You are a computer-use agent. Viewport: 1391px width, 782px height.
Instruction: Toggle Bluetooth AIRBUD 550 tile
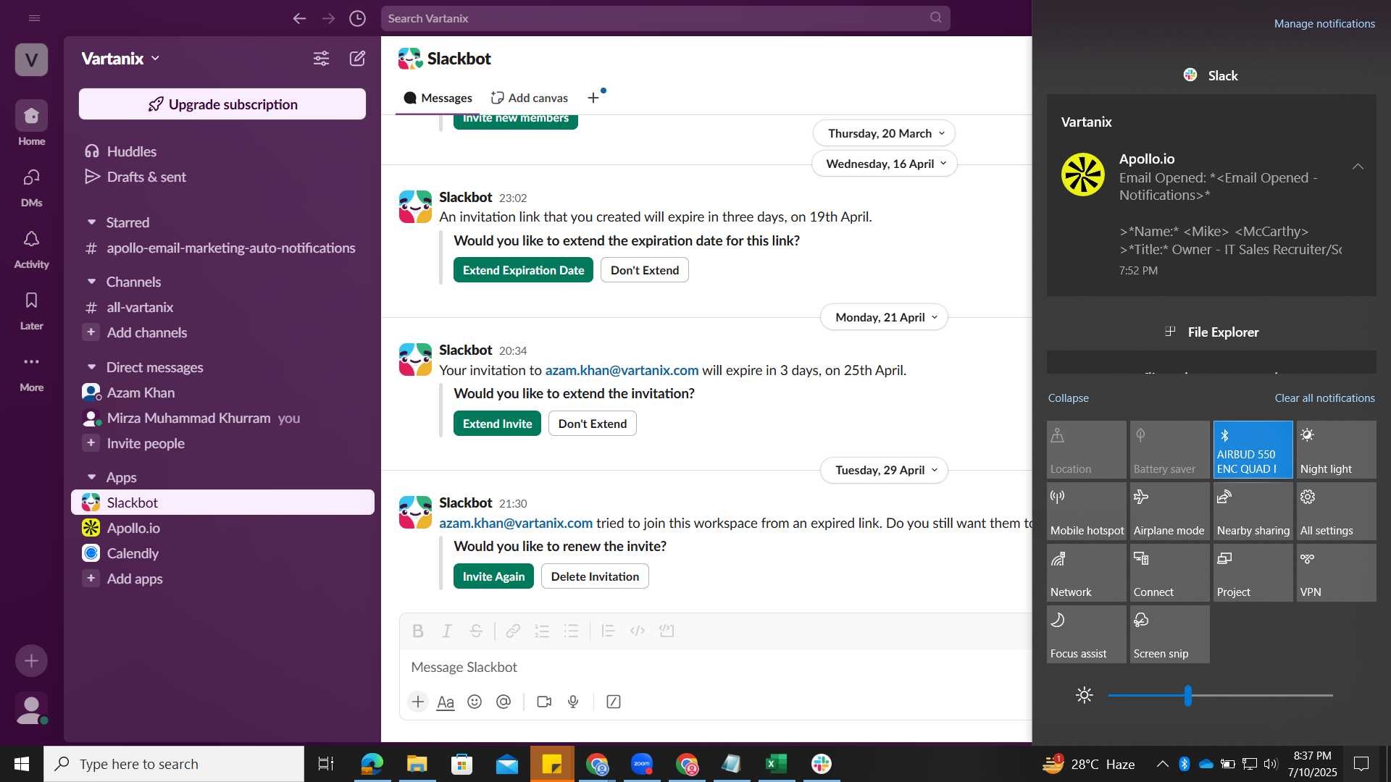point(1253,450)
